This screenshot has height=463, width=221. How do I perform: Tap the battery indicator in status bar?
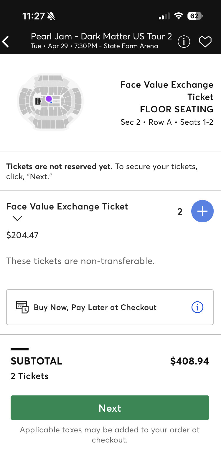pos(195,16)
